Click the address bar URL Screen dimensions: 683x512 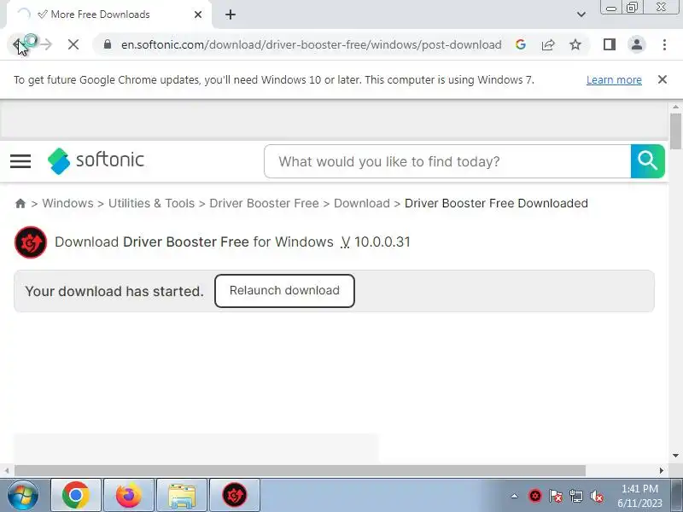point(311,44)
